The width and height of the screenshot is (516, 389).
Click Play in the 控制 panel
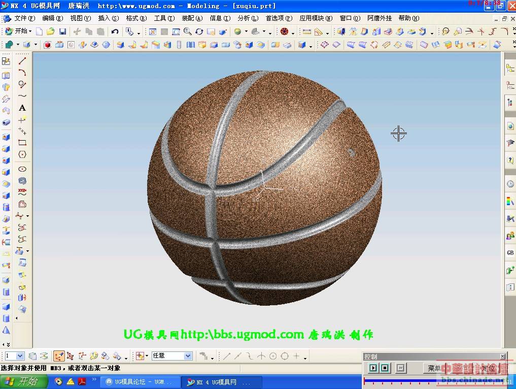tap(373, 368)
